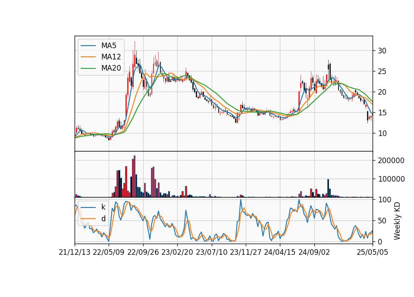Click the d legend label
Viewport: 414px width, 297px height.
pyautogui.click(x=103, y=219)
